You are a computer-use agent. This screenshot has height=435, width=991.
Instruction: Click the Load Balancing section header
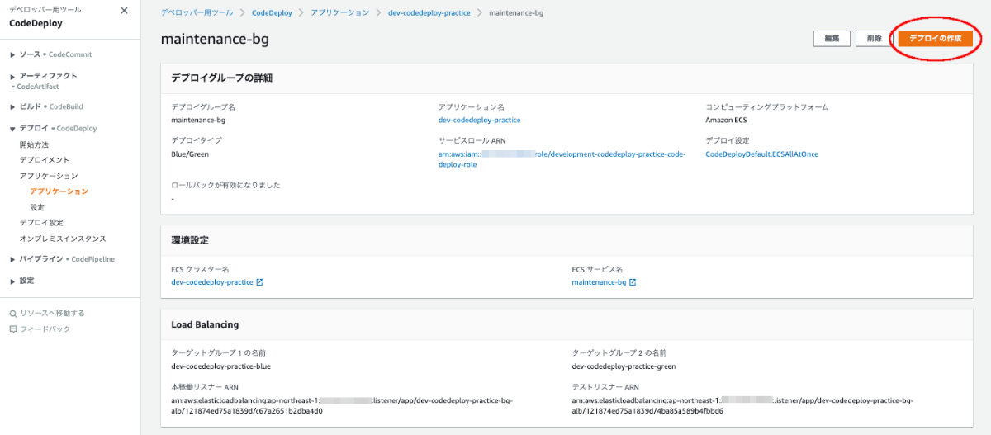(205, 325)
